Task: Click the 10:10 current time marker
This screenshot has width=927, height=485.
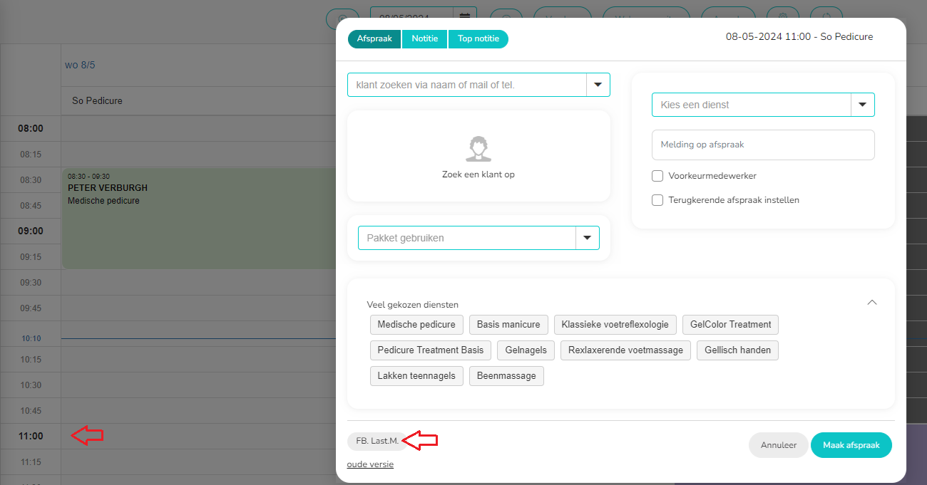Action: (31, 339)
